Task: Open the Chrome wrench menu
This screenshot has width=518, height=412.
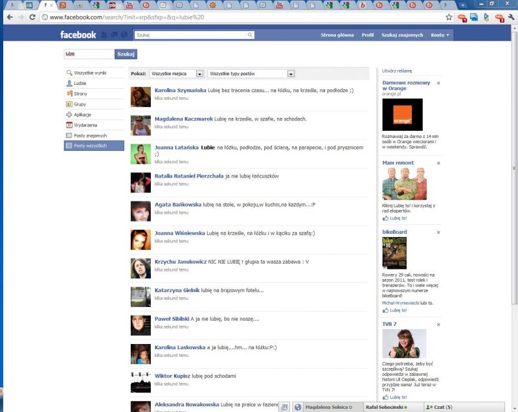Action: coord(511,17)
